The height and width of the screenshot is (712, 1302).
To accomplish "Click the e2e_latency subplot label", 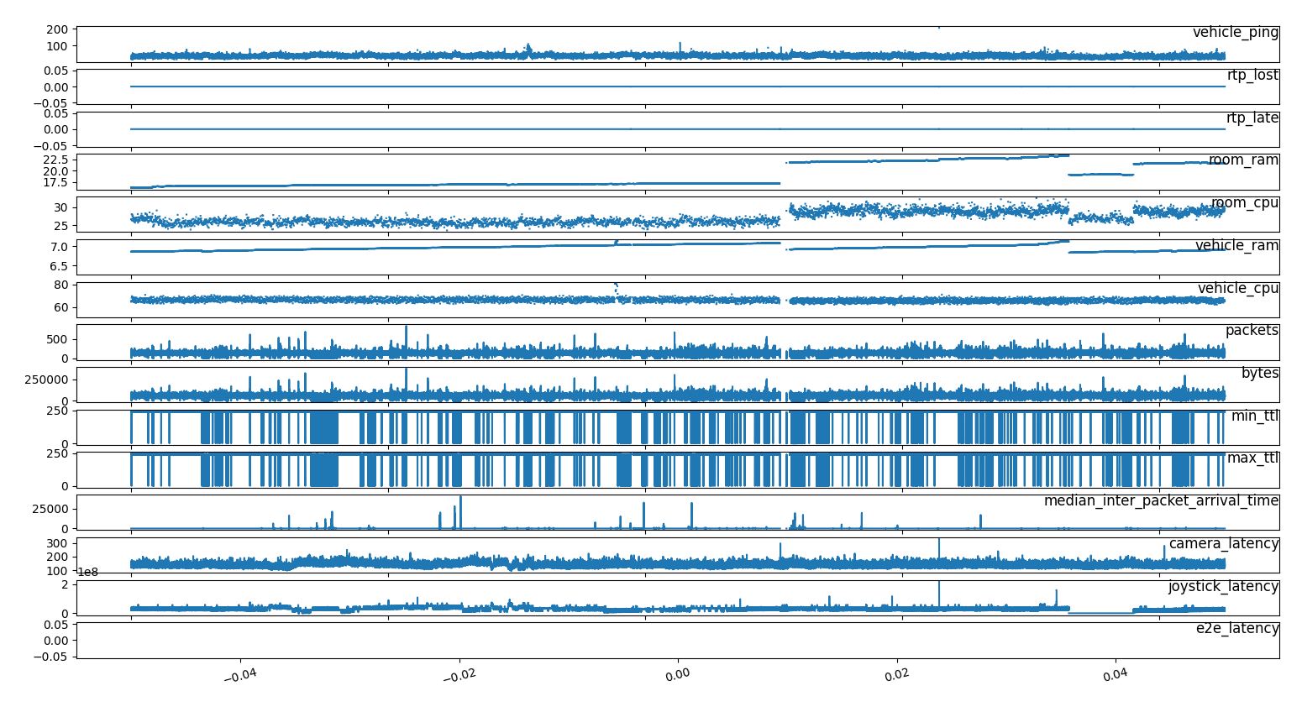I will click(1237, 629).
